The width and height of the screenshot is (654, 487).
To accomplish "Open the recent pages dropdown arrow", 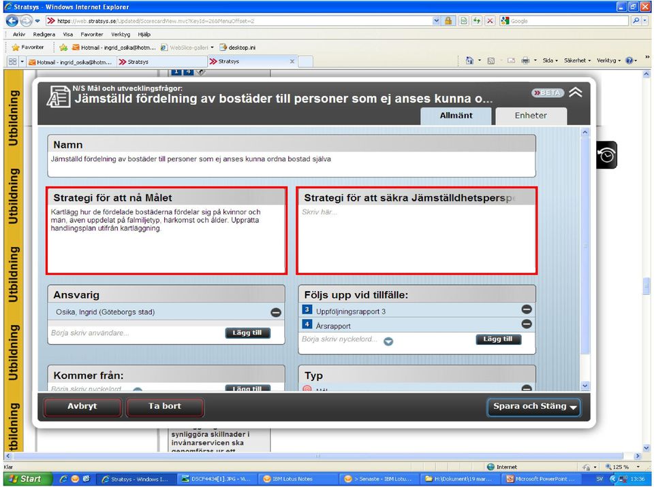I will (x=37, y=21).
